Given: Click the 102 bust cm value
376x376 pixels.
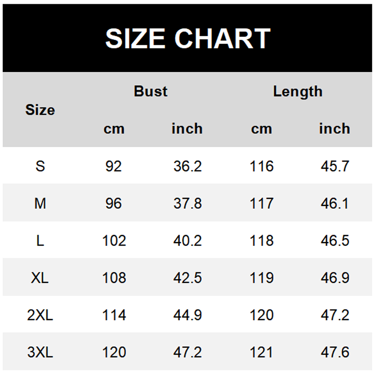Looking at the screenshot, I should 114,241.
